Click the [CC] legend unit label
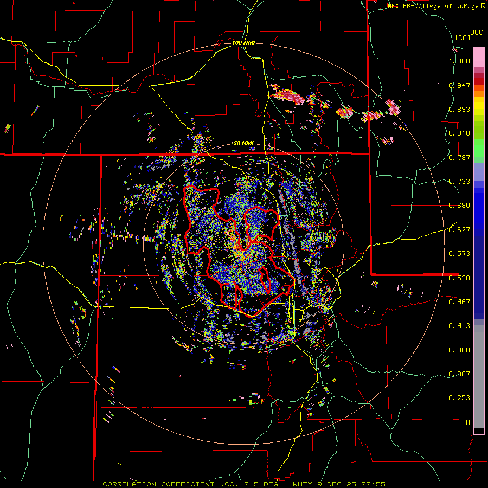This screenshot has height=488, width=488. point(463,37)
